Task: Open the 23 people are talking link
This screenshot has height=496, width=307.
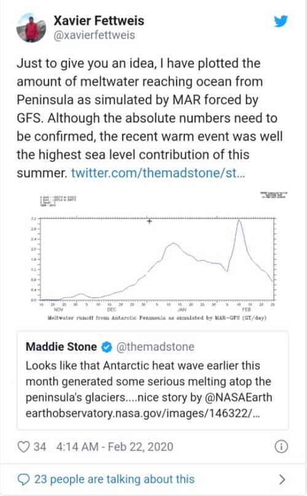Action: (114, 479)
